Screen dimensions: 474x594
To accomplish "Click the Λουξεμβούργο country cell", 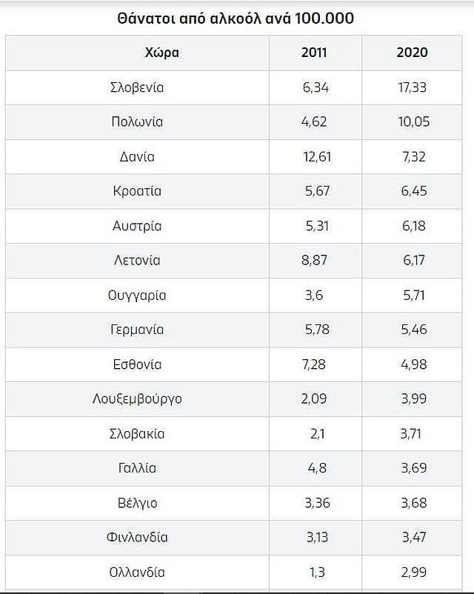I will [x=138, y=399].
